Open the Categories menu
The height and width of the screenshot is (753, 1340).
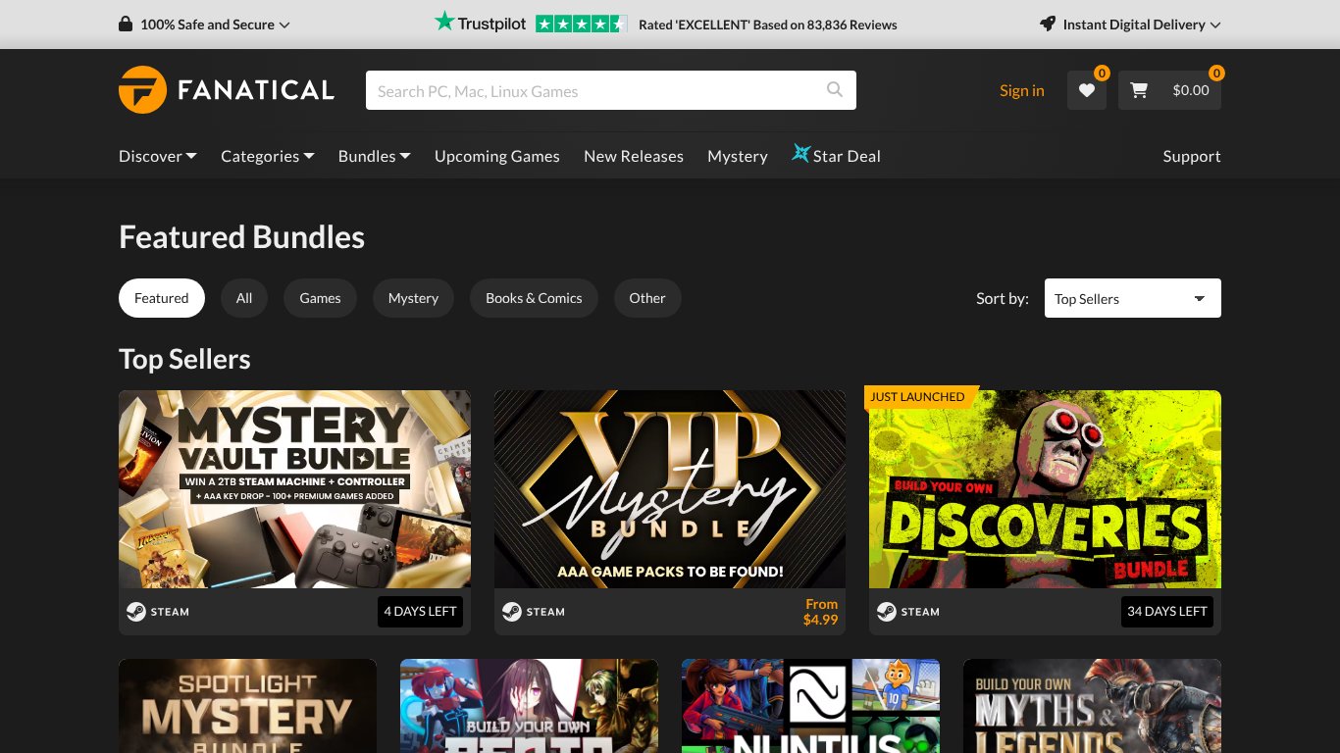pyautogui.click(x=268, y=156)
